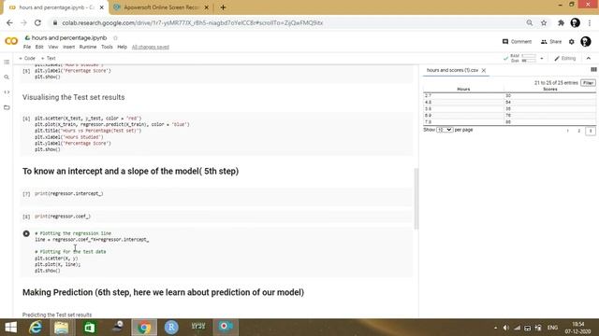This screenshot has width=599, height=336.
Task: Open the Help menu
Action: (x=122, y=47)
